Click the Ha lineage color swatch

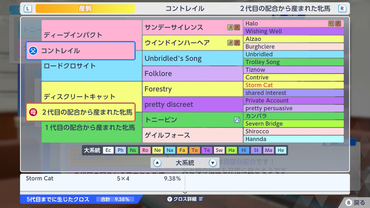tap(231, 150)
